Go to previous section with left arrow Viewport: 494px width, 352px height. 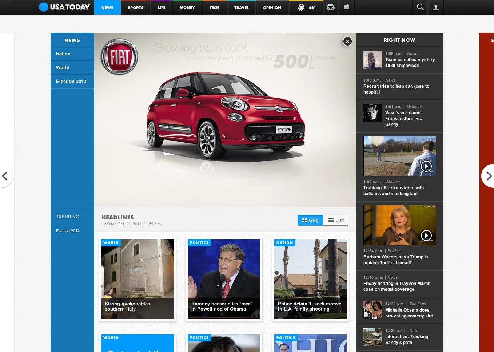(5, 176)
